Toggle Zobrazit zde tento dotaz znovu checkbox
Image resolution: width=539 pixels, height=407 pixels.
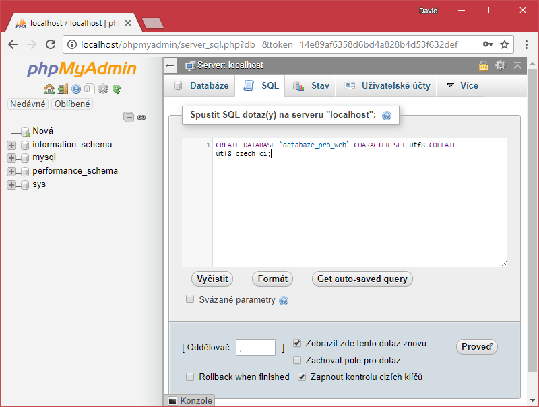point(297,343)
